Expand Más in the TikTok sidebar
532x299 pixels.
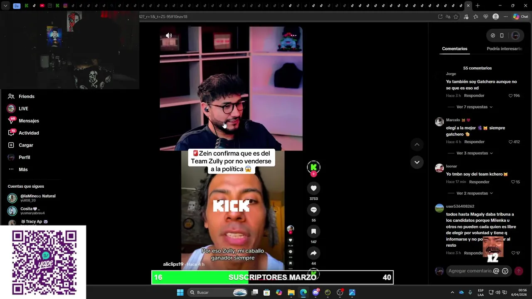coord(23,169)
